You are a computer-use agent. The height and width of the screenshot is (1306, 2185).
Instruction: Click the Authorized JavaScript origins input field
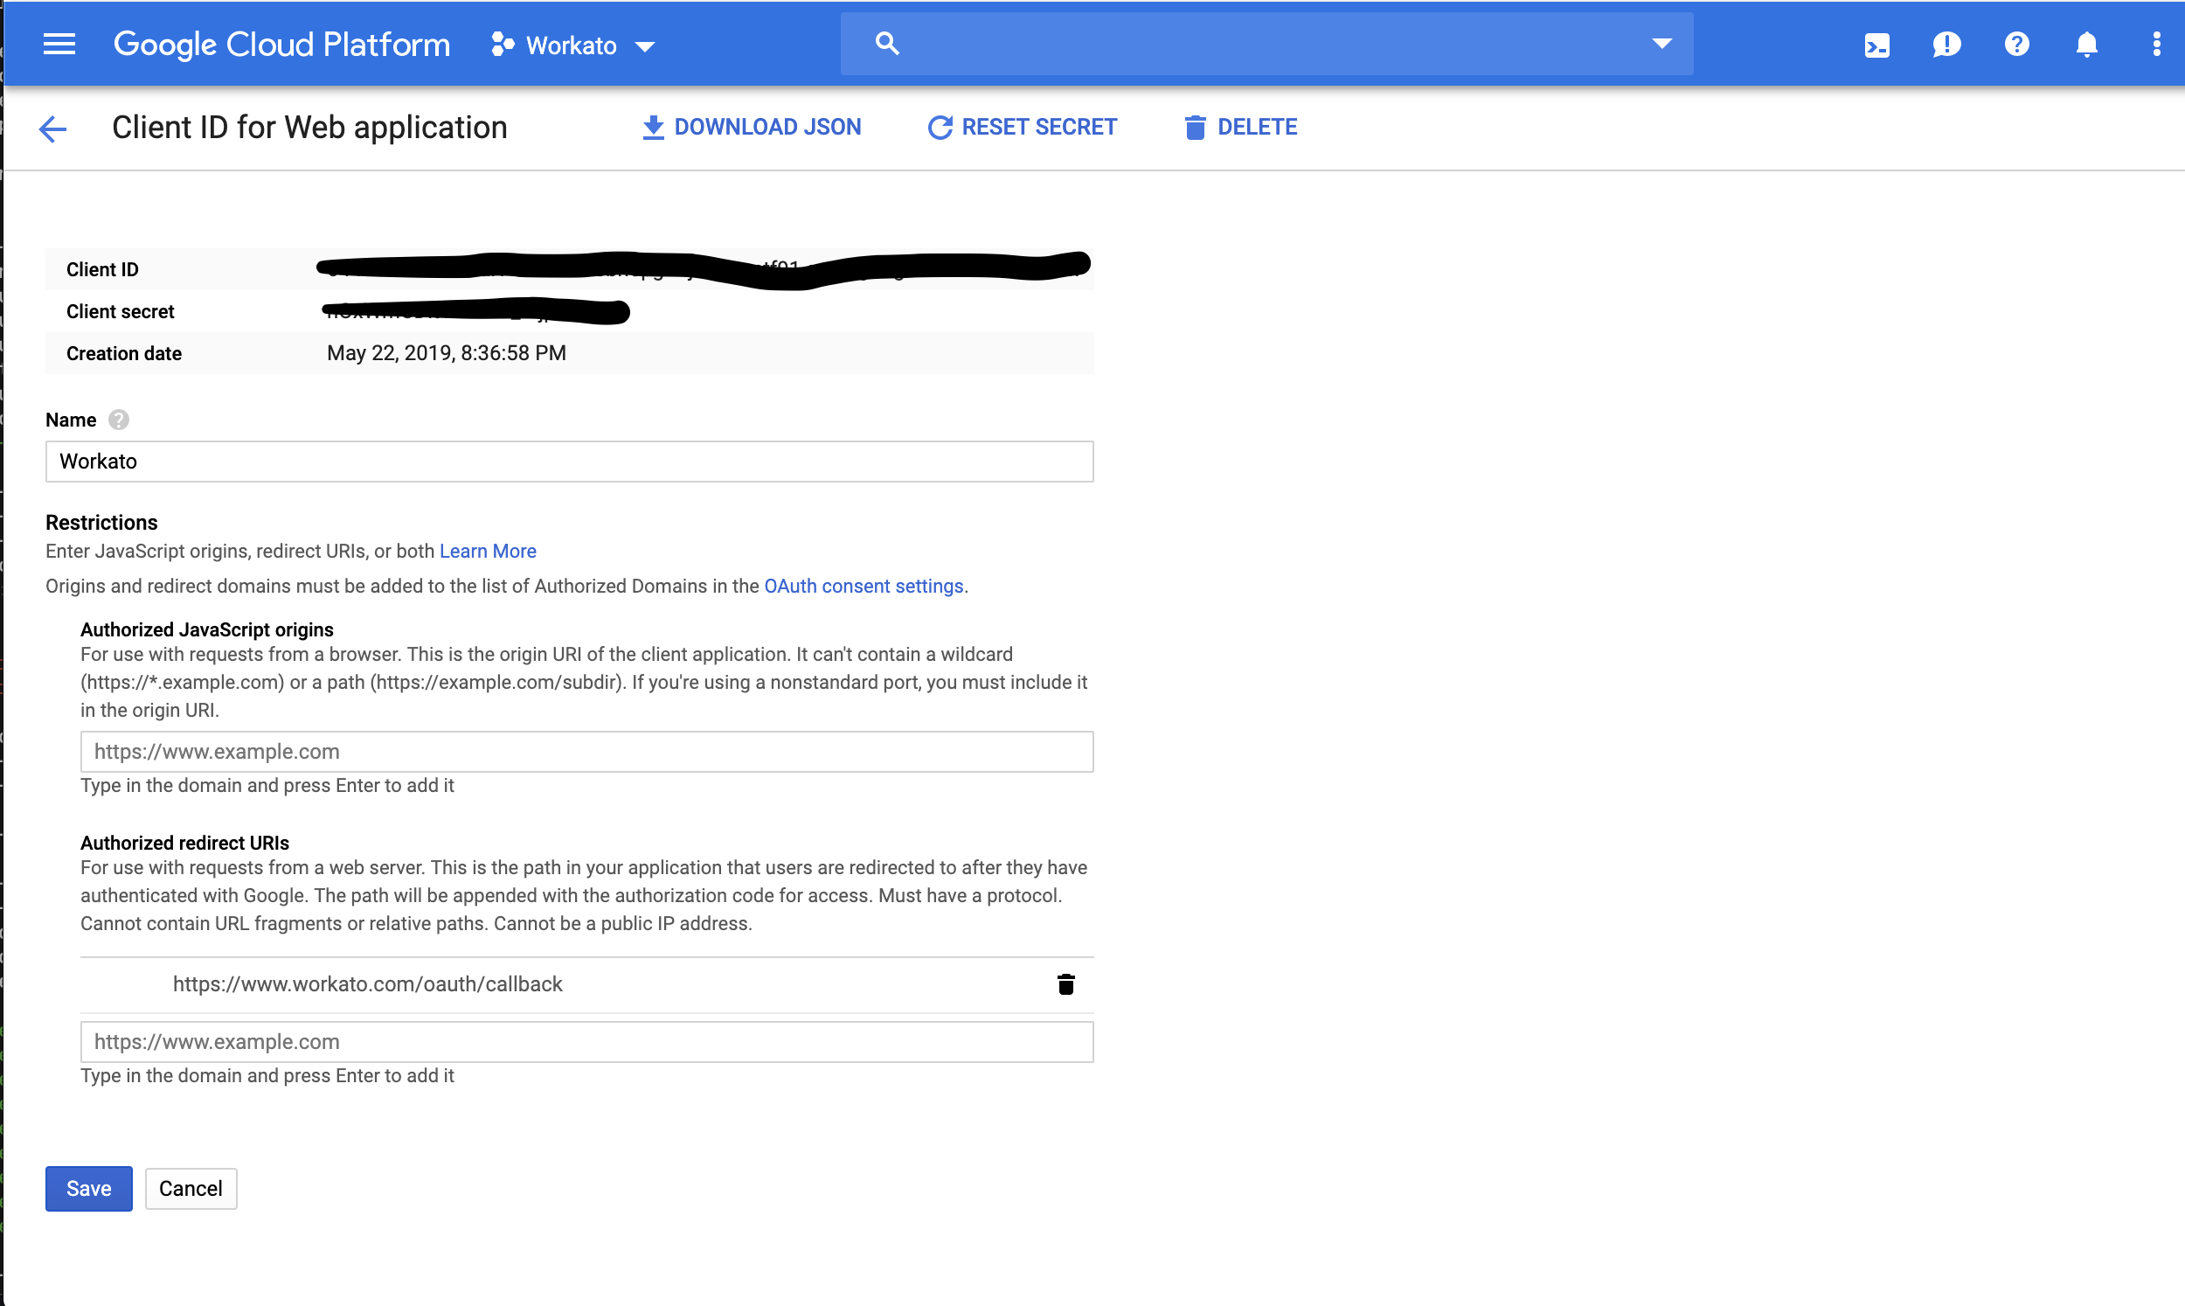coord(586,752)
